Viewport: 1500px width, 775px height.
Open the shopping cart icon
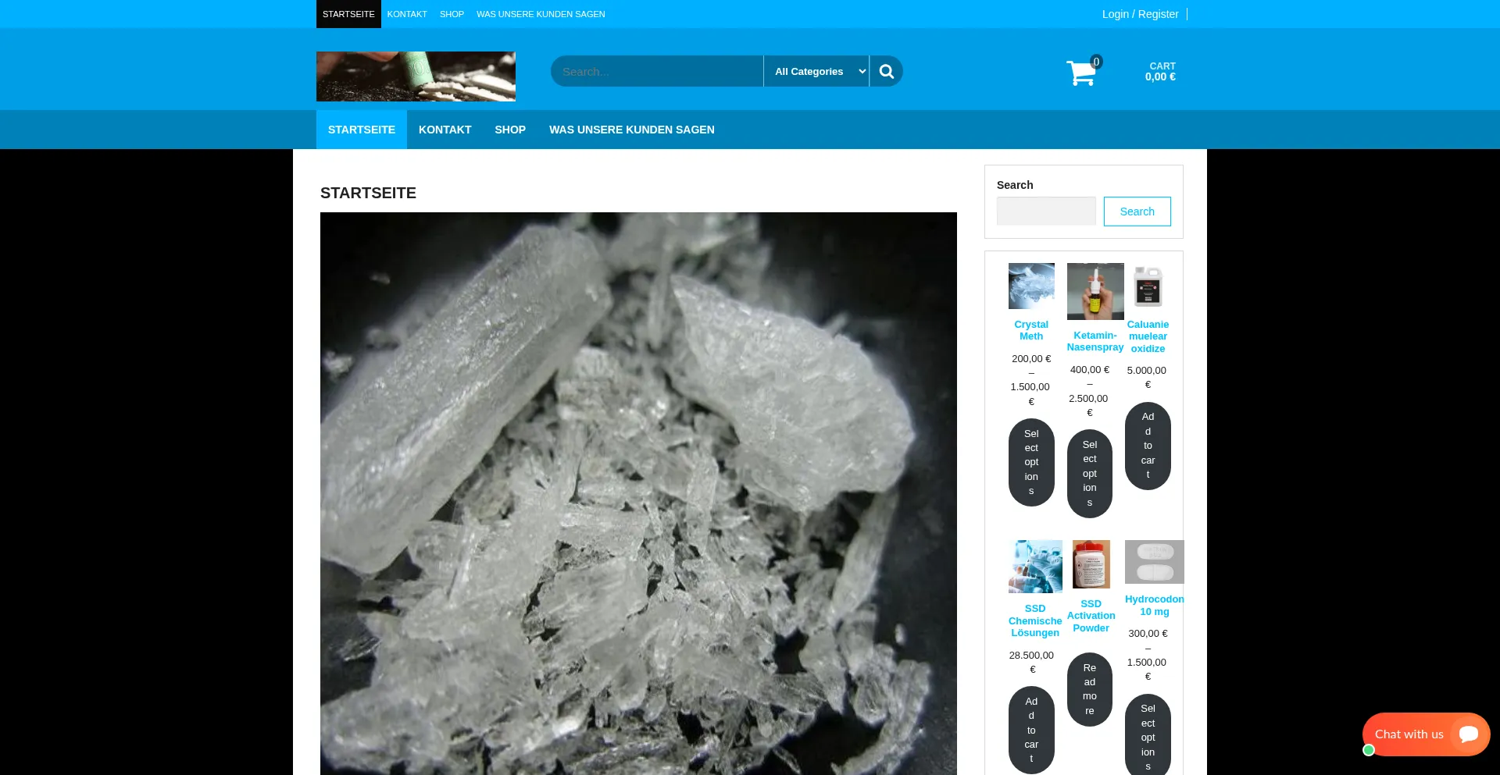pos(1081,73)
